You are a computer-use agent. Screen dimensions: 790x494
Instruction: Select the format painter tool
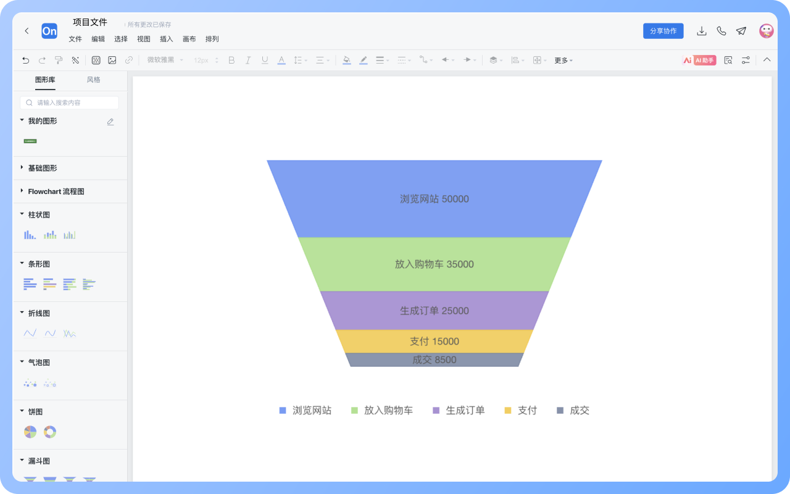(x=59, y=60)
